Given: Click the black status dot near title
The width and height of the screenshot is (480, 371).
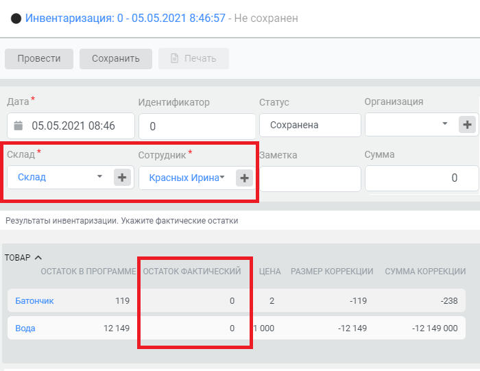Looking at the screenshot, I should tap(16, 19).
